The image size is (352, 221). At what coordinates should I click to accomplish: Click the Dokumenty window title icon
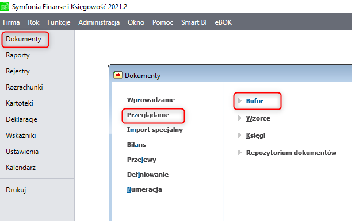pyautogui.click(x=118, y=75)
